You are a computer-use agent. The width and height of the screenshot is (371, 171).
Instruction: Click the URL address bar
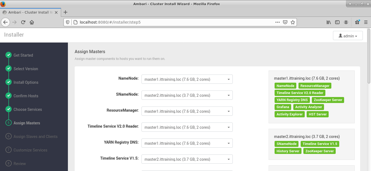point(174,22)
